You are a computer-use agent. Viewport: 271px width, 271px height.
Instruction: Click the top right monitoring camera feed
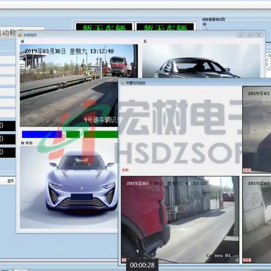point(257,130)
